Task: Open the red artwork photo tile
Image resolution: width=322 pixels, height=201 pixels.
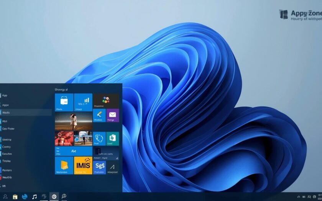Action: click(x=64, y=139)
